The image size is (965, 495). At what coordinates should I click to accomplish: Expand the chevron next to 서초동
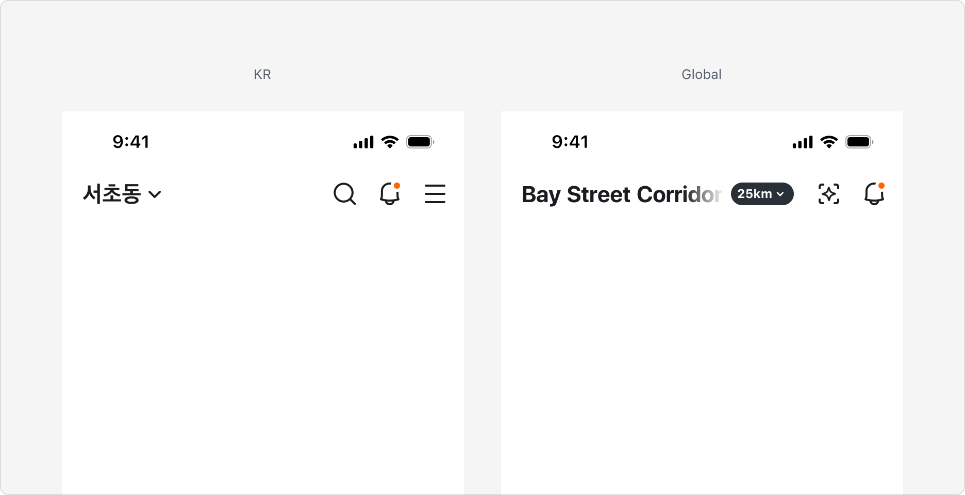[x=155, y=194]
